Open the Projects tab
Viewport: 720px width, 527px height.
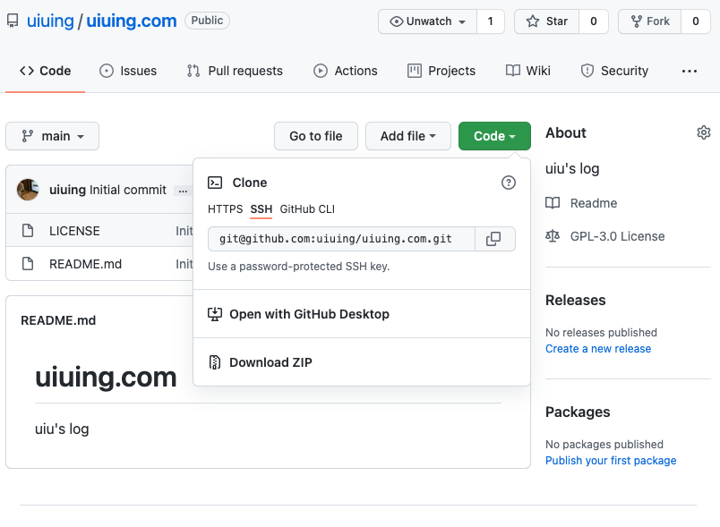[x=441, y=71]
